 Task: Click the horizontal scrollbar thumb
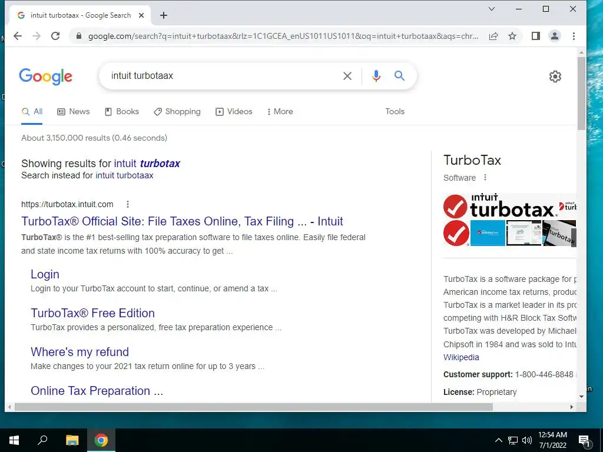click(x=254, y=407)
